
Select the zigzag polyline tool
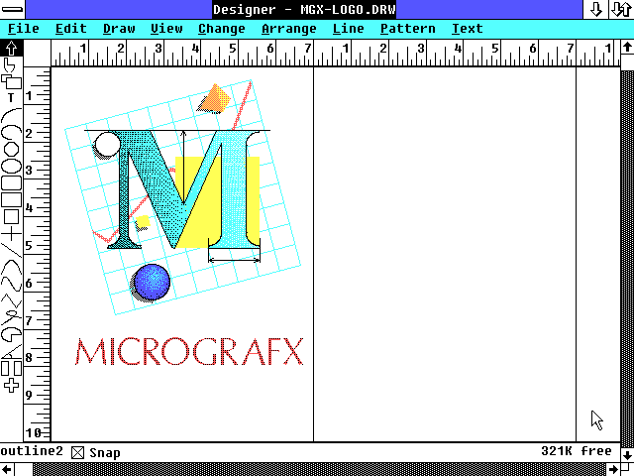point(11,300)
